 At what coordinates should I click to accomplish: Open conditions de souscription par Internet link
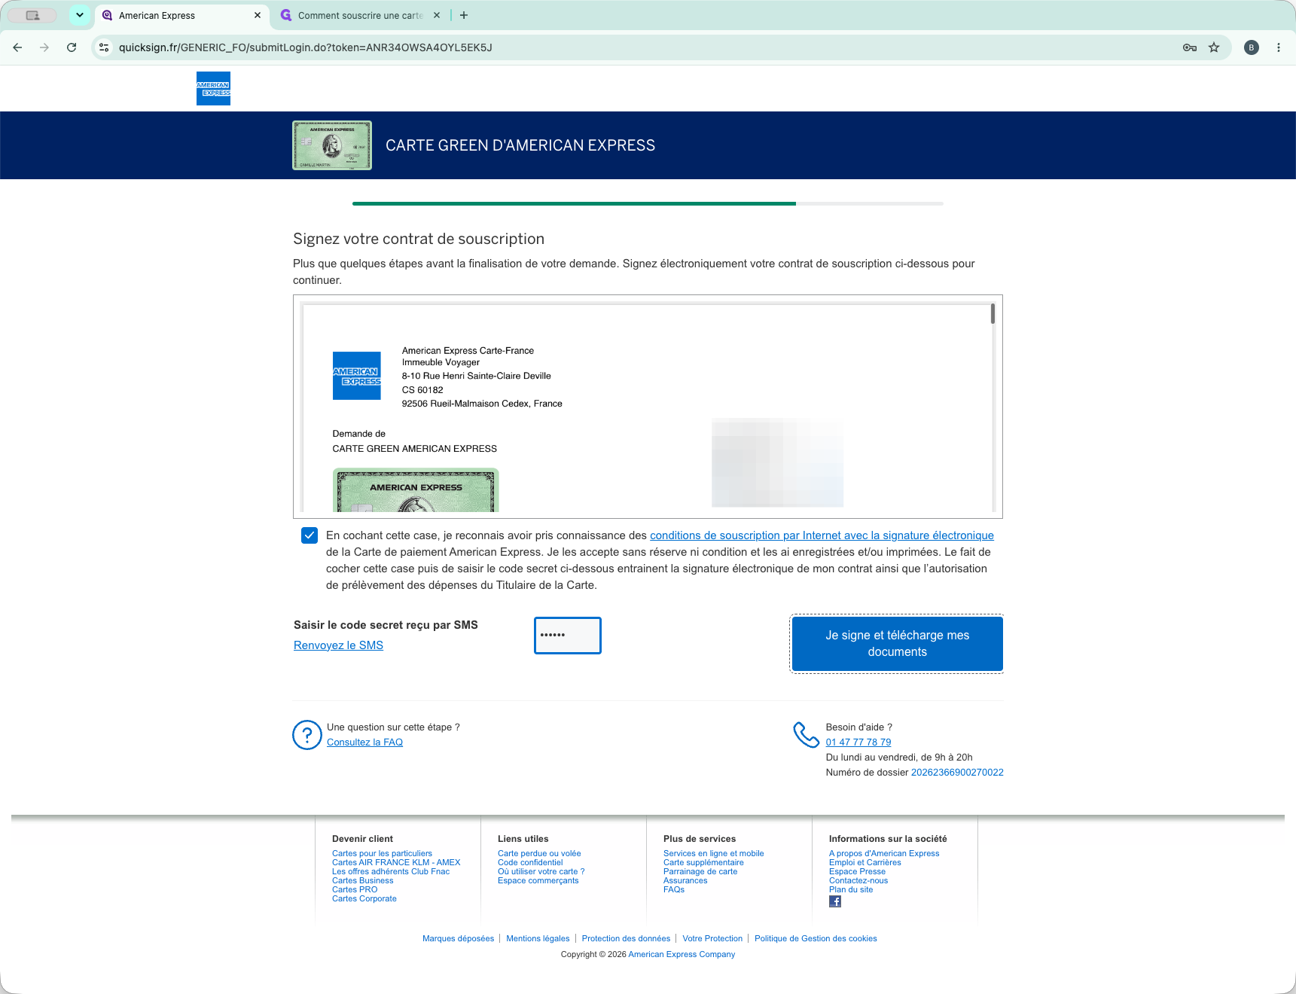tap(822, 535)
